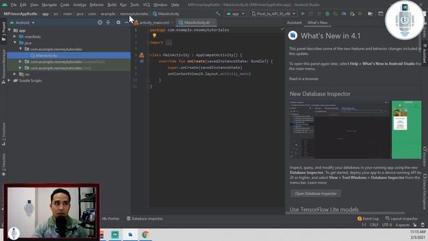Open Device File Explorer strip on right
Viewport: 428px width, 241px height.
pos(425,192)
